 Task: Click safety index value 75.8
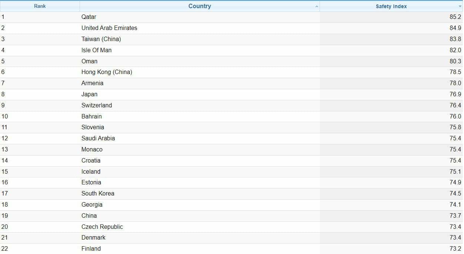[455, 127]
